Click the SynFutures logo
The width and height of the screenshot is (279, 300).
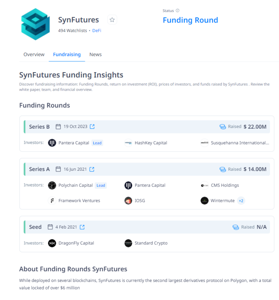[x=36, y=24]
